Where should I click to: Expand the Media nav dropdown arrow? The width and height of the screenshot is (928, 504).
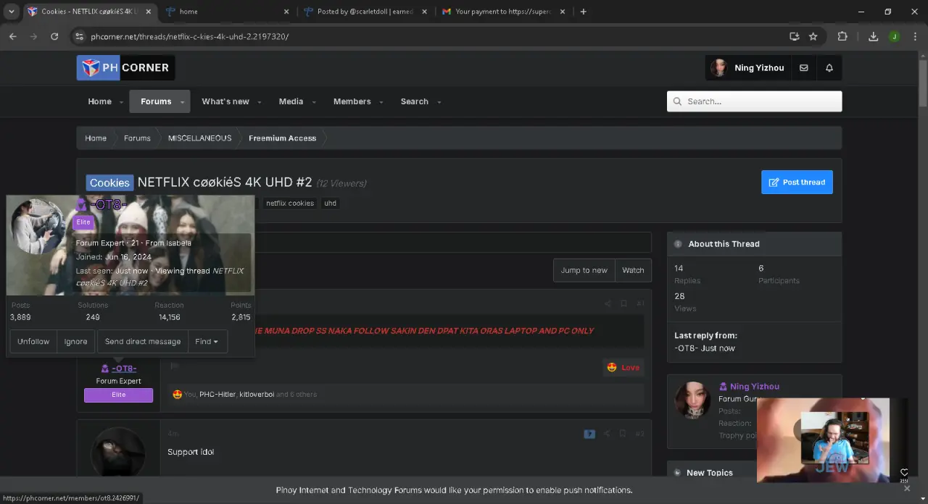tap(314, 102)
